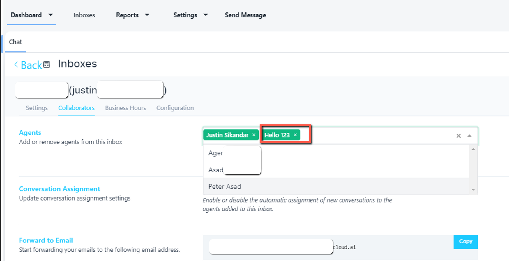Open the inbox Settings tab
The width and height of the screenshot is (509, 261).
(37, 108)
